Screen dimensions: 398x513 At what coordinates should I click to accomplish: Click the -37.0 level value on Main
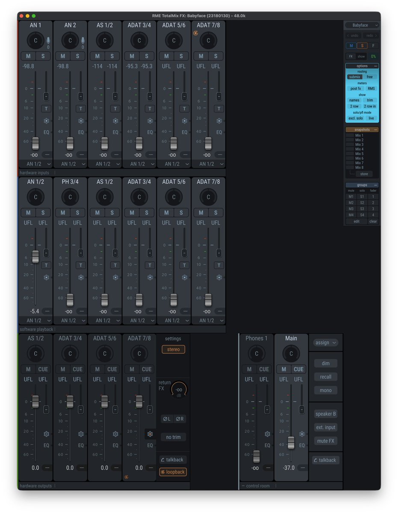click(289, 468)
